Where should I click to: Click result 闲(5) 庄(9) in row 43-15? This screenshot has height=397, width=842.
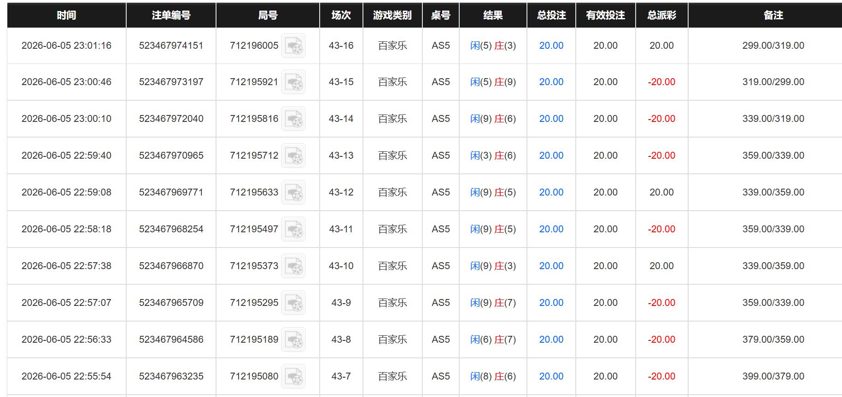tap(493, 82)
